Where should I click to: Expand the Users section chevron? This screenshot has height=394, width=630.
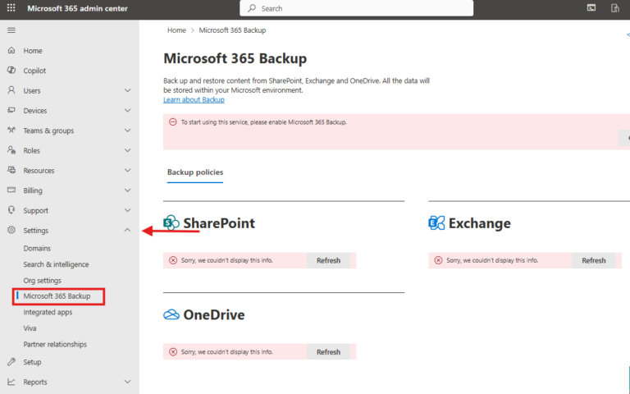(x=127, y=91)
